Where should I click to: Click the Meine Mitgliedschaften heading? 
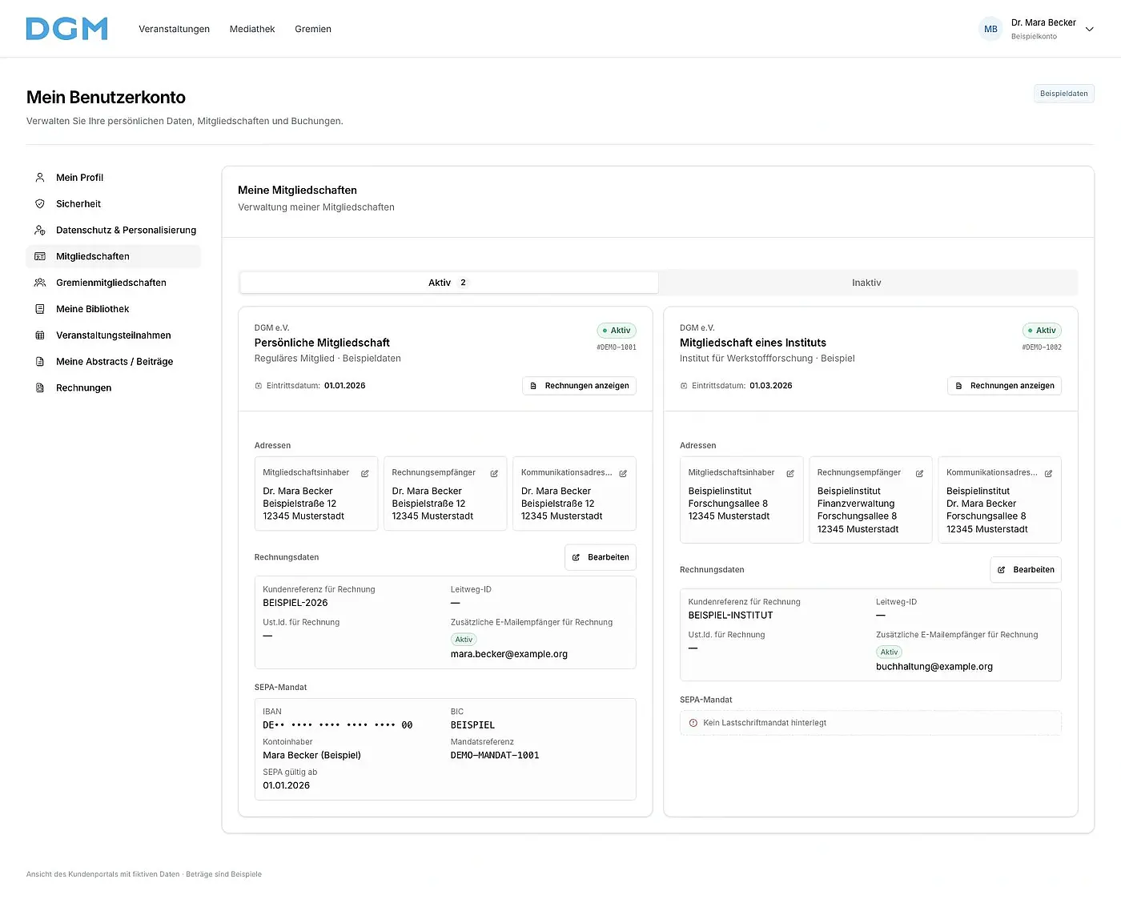(297, 191)
